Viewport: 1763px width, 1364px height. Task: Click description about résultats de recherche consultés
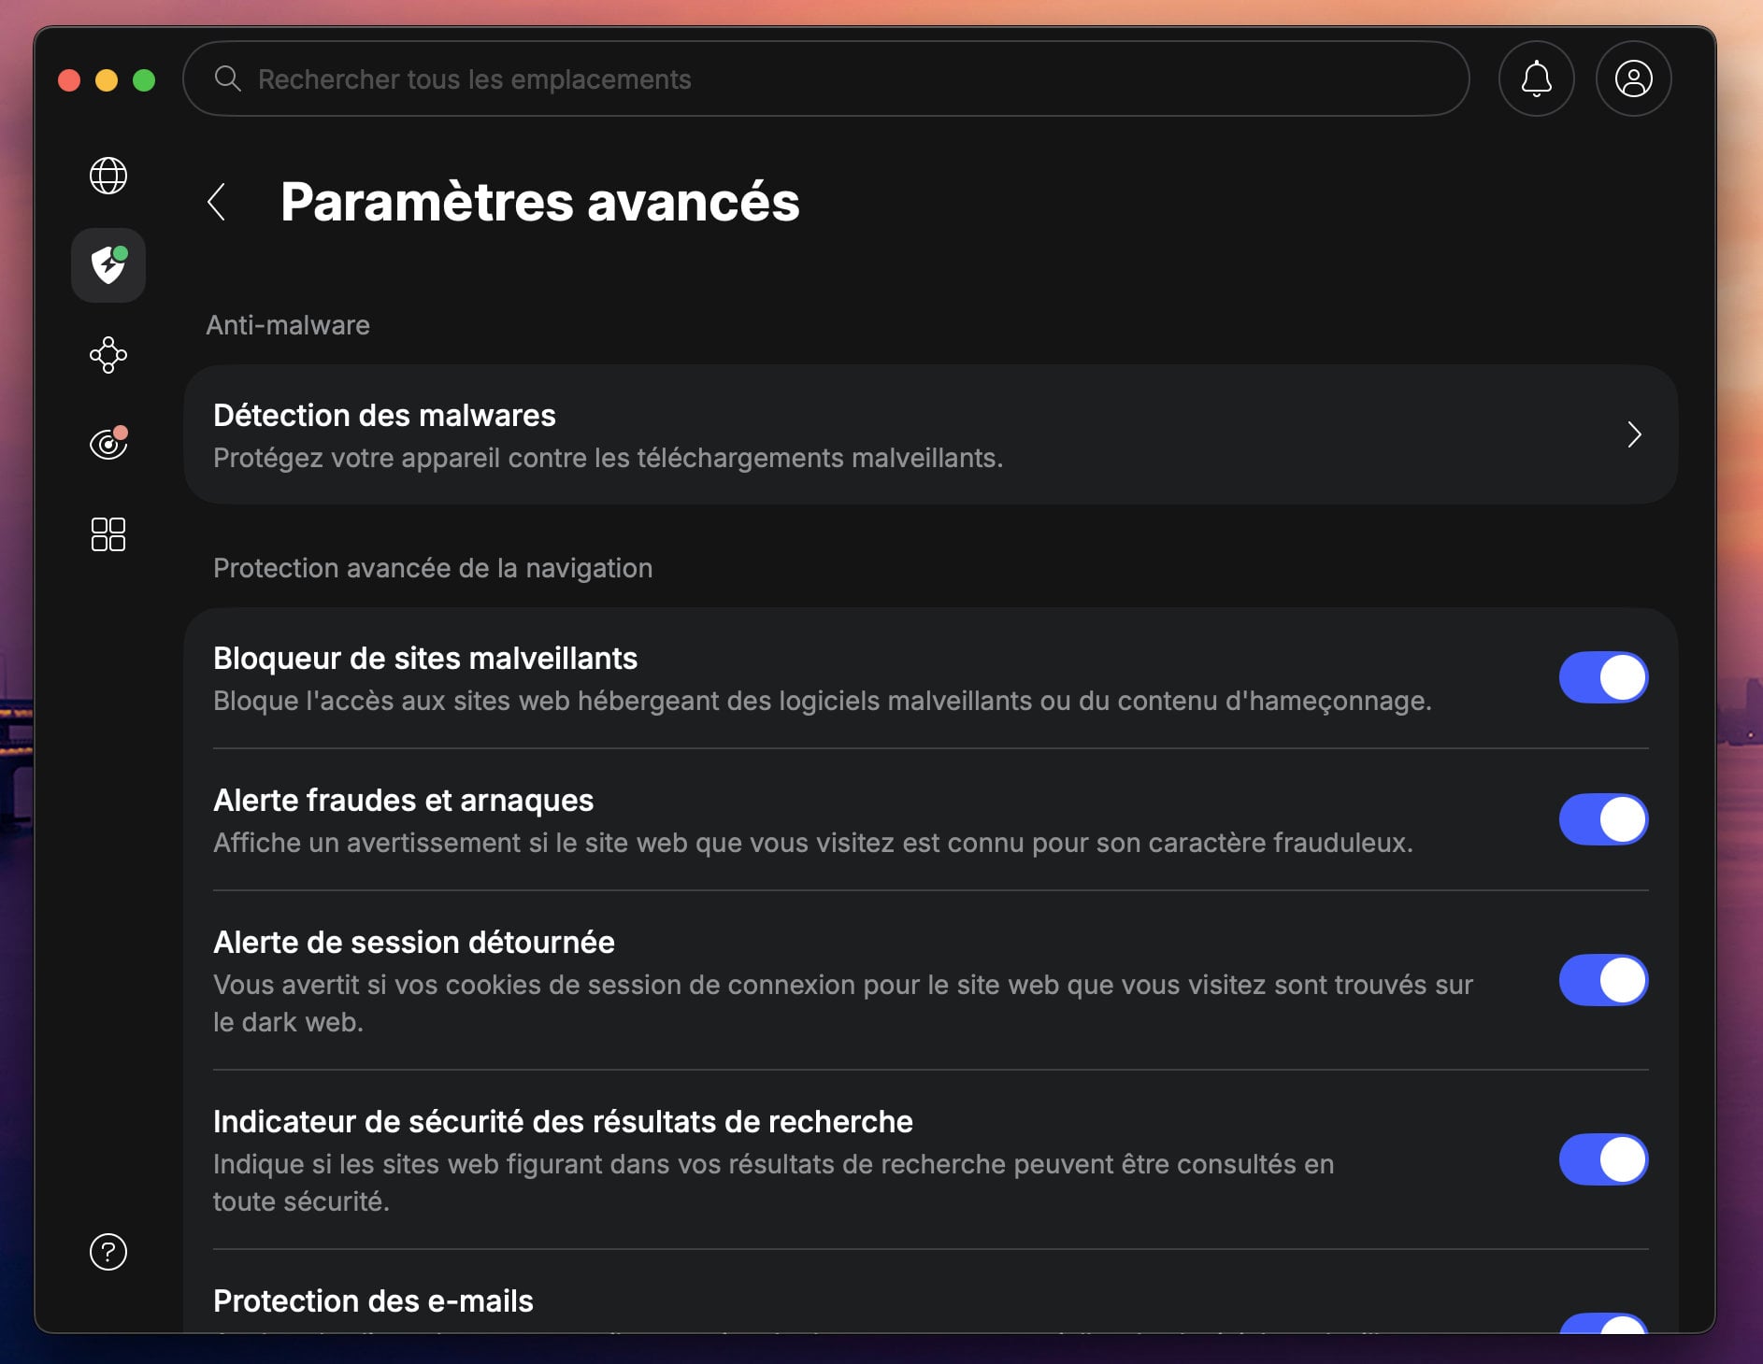pos(774,1183)
